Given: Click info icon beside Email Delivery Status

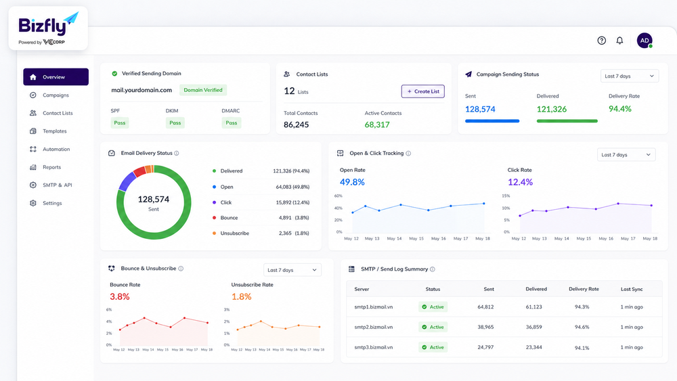Looking at the screenshot, I should click(177, 153).
